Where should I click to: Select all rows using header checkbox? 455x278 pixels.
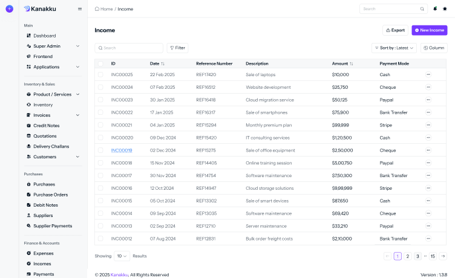click(x=100, y=63)
